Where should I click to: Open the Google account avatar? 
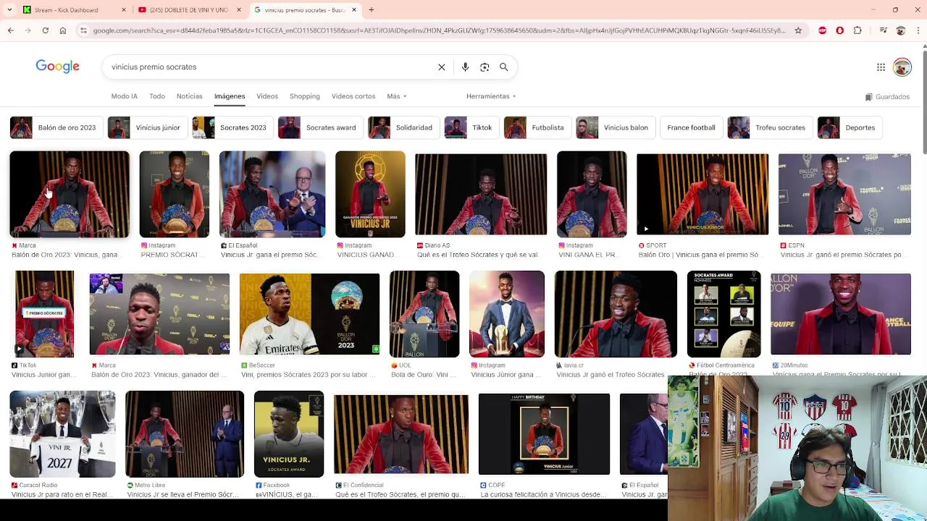point(902,67)
